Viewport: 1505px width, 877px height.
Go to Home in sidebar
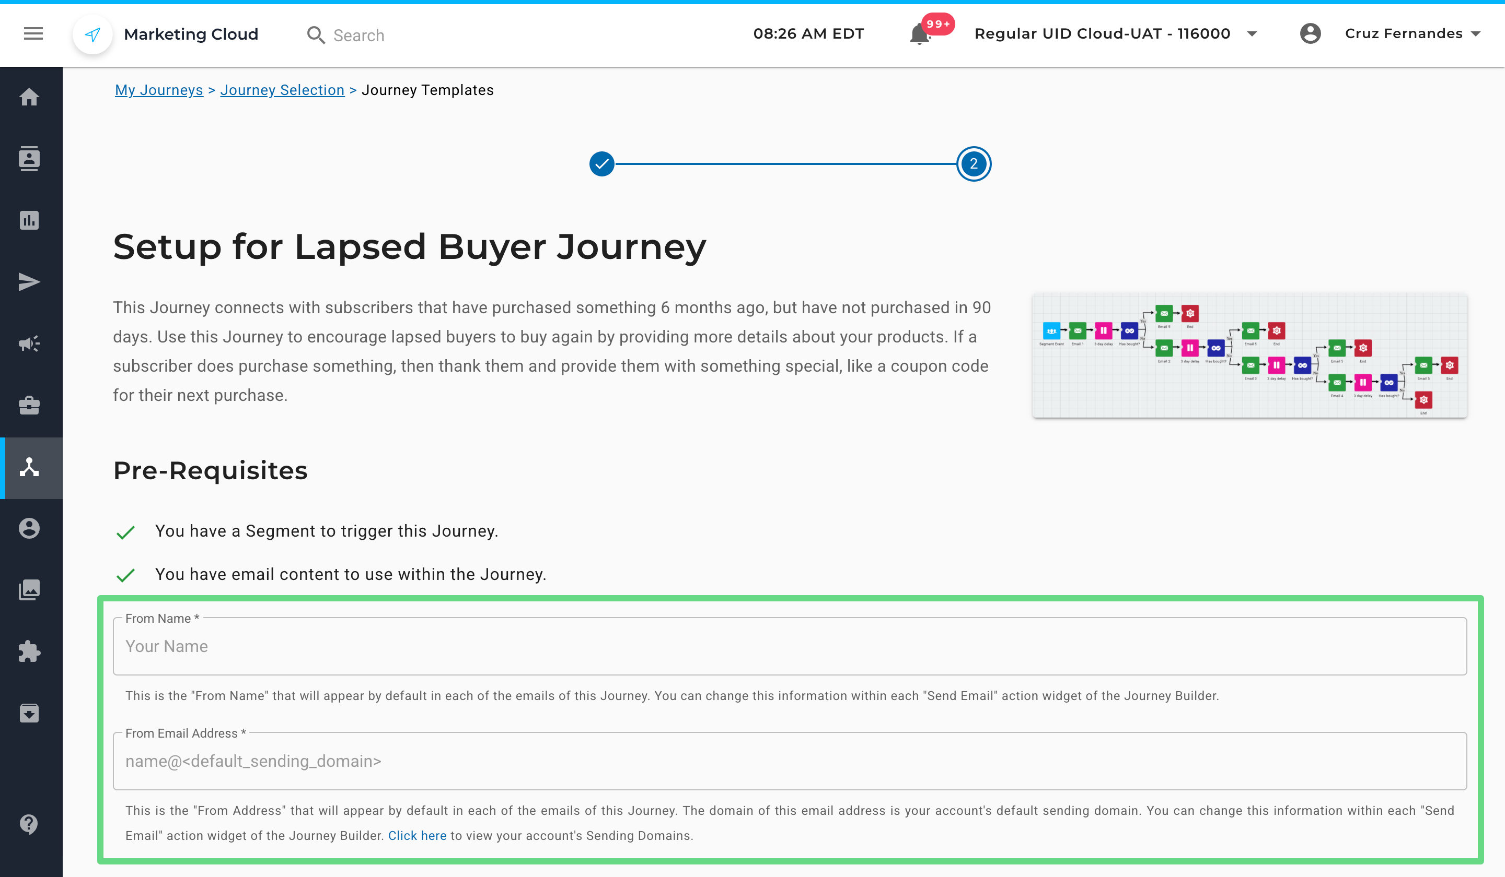[x=29, y=97]
